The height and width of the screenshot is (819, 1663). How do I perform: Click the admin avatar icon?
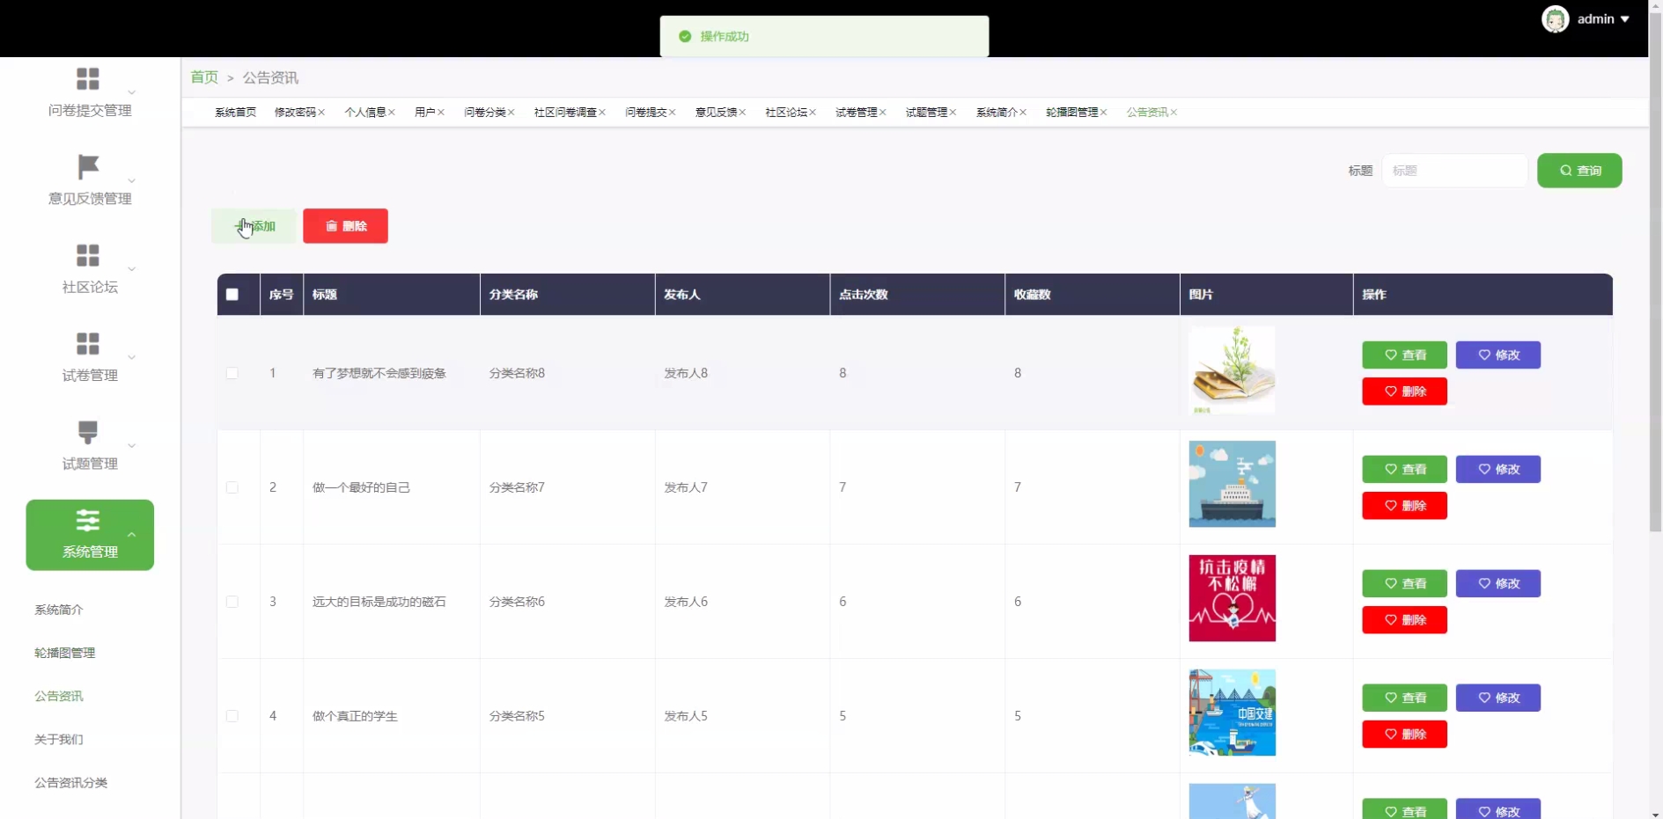pos(1556,19)
